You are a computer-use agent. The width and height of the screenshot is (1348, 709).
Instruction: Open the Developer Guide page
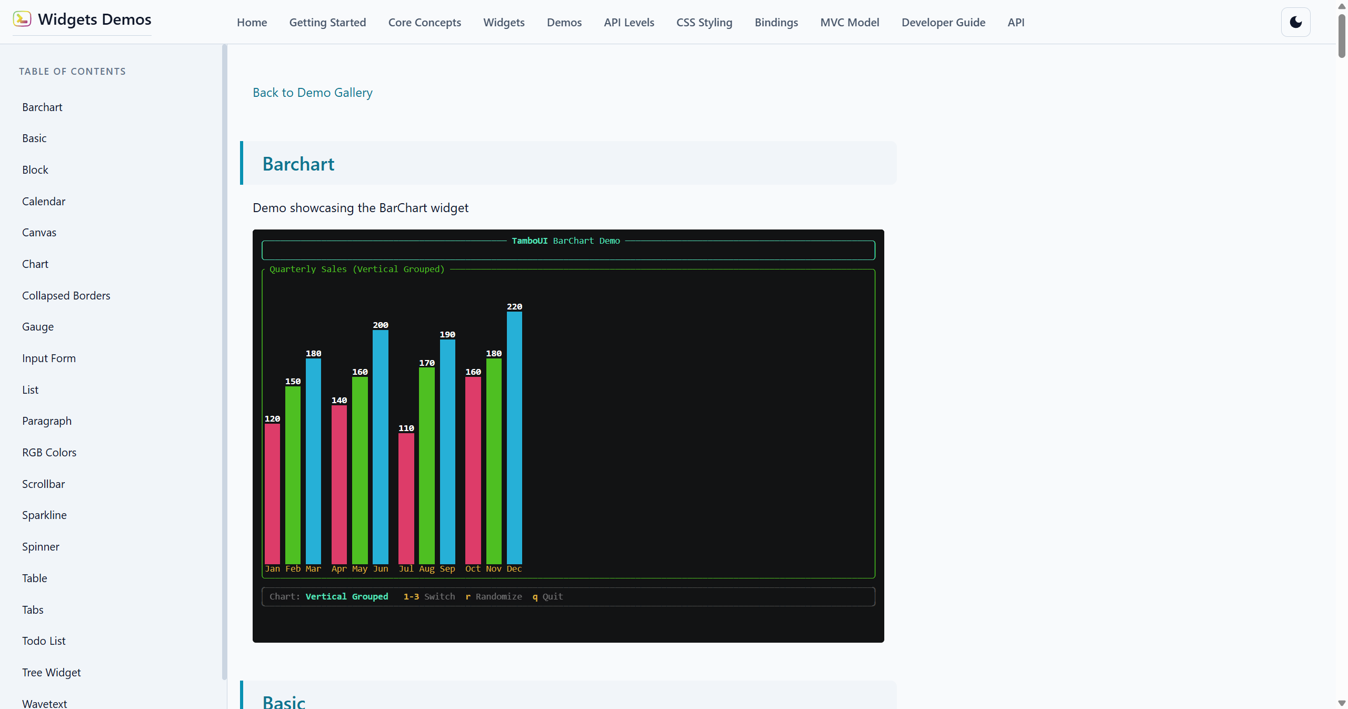coord(943,23)
